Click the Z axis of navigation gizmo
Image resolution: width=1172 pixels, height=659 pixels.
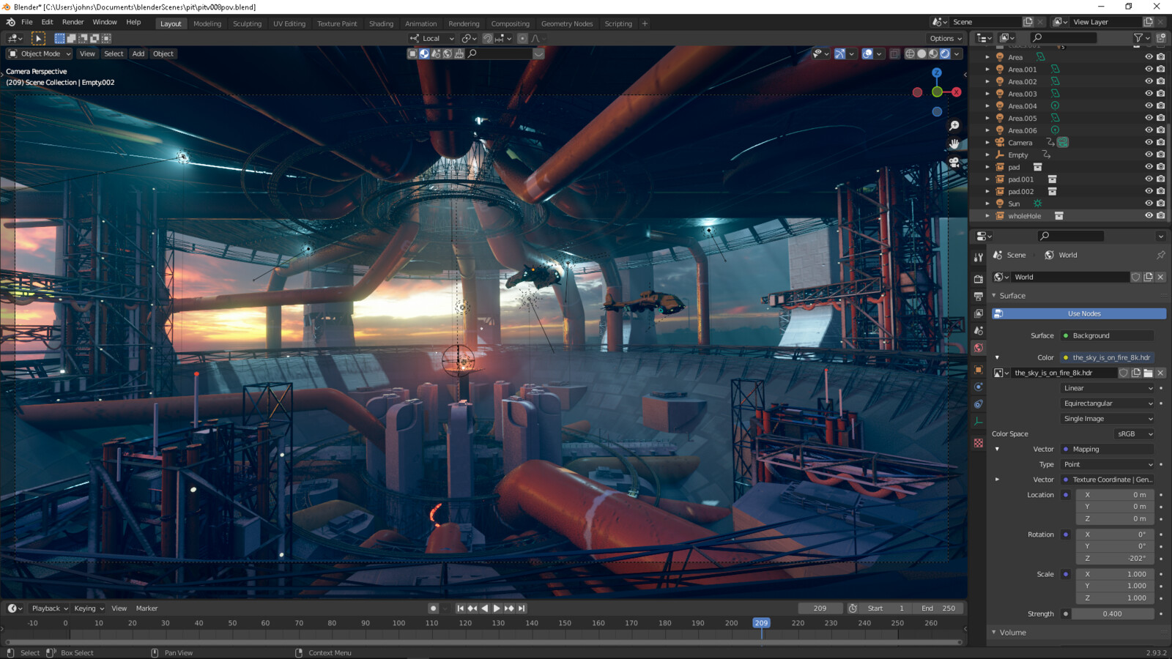tap(937, 72)
